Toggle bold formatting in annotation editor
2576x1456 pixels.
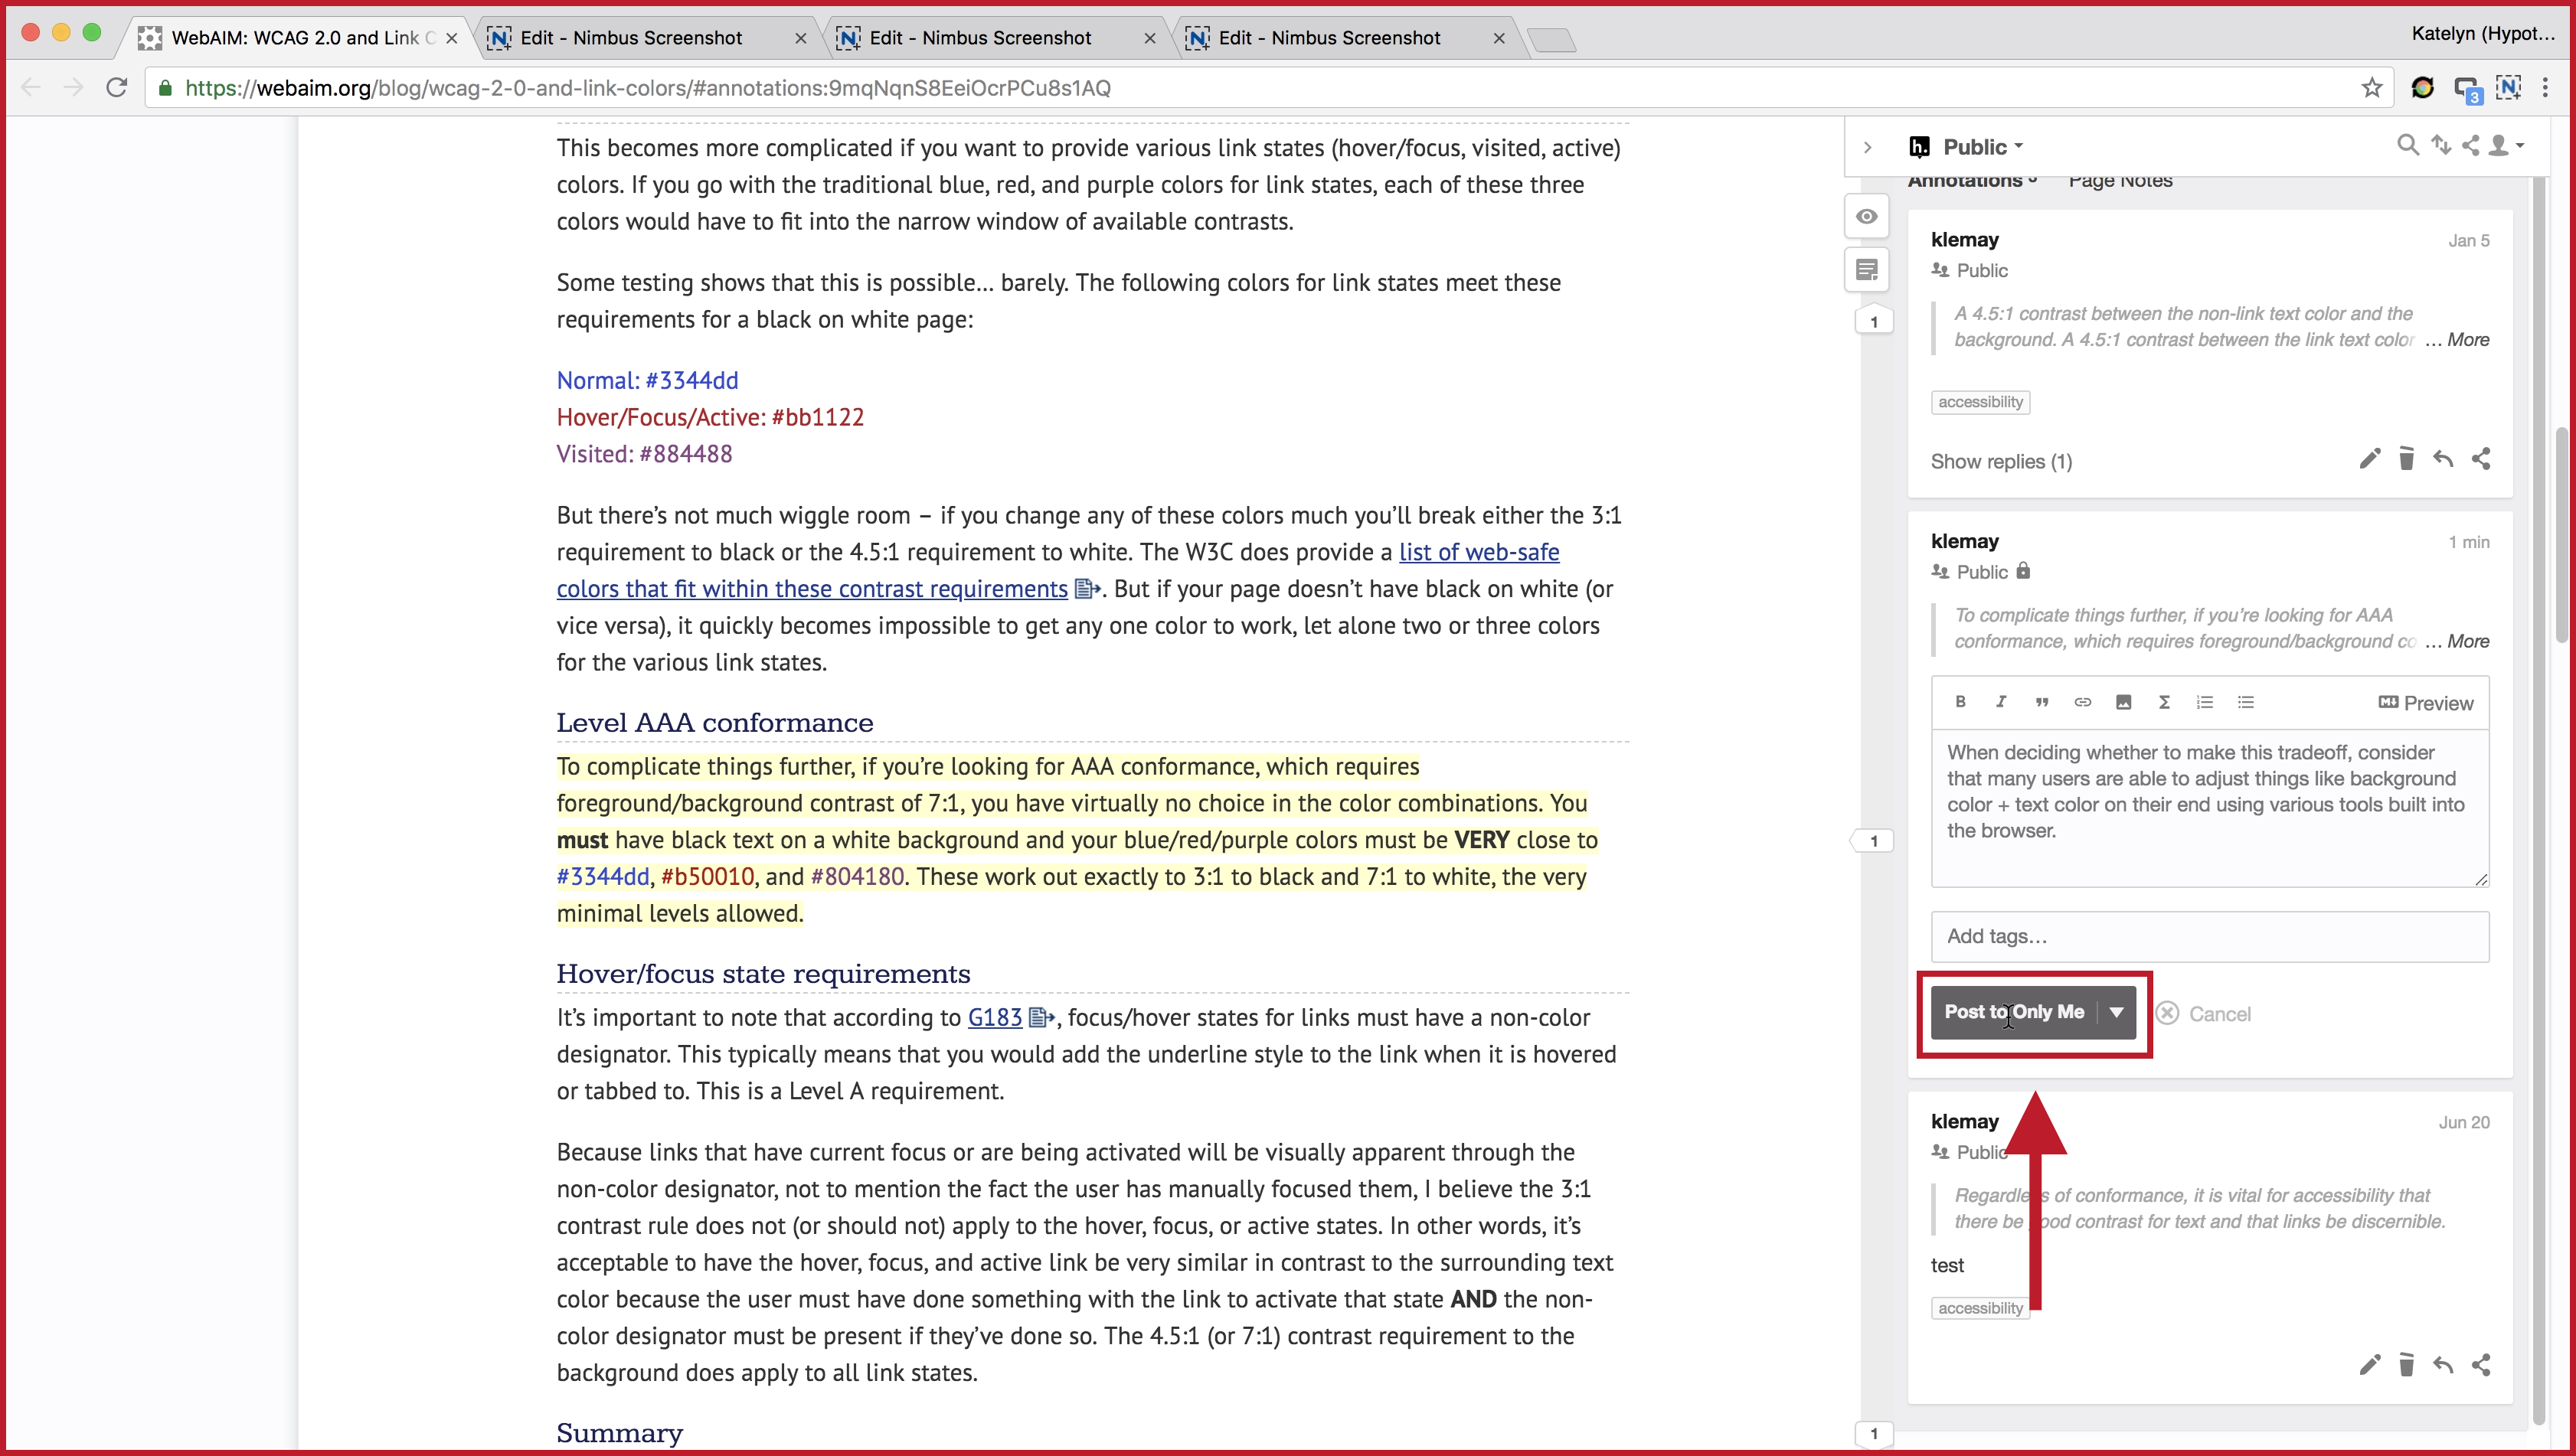(1960, 702)
